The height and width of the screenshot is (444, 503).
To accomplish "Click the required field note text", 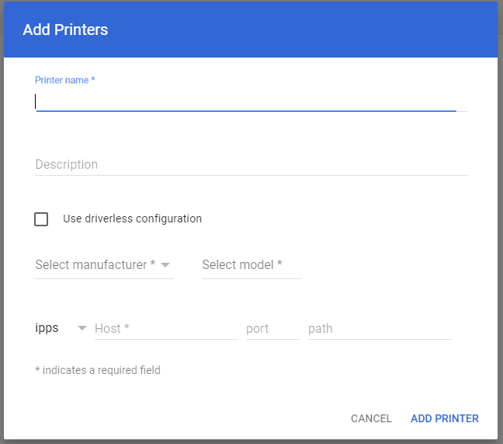I will coord(98,370).
